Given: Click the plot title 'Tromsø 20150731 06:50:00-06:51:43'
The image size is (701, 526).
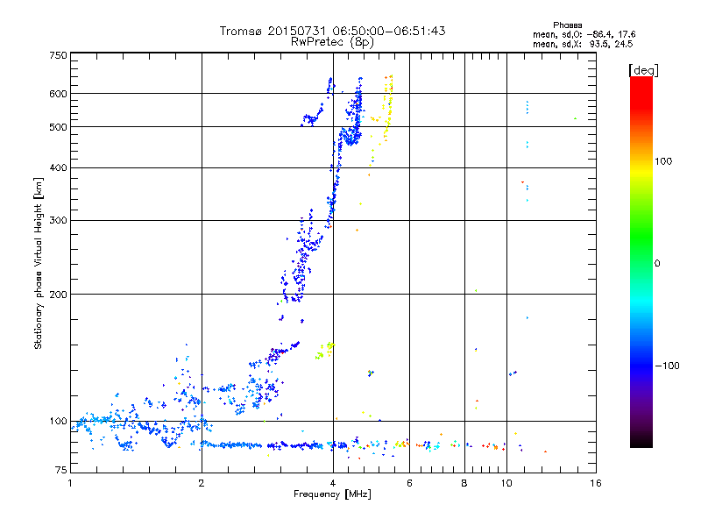Looking at the screenshot, I should pos(332,31).
